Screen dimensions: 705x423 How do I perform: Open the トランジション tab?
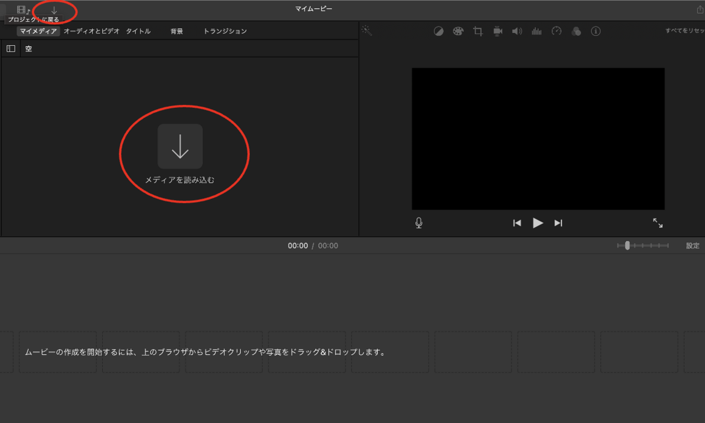[225, 31]
